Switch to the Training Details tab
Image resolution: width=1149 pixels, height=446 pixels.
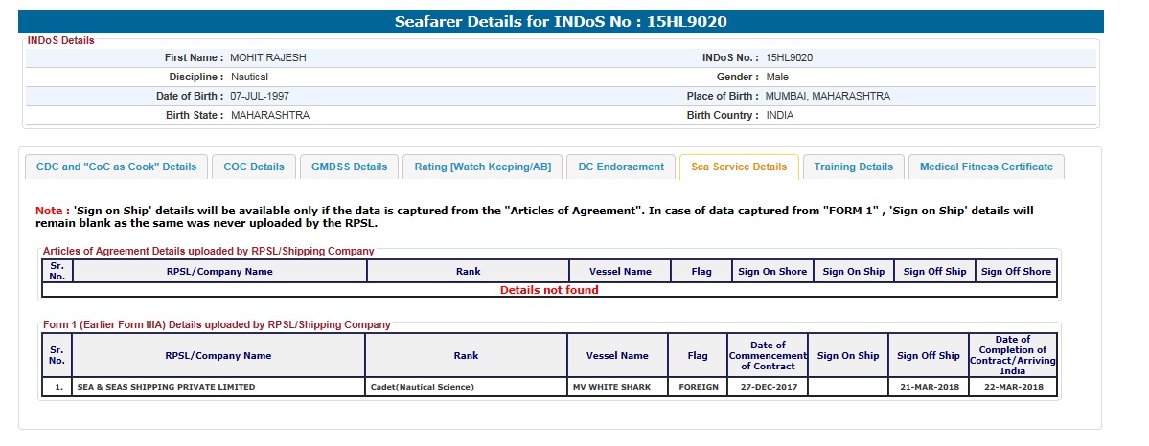click(x=853, y=167)
